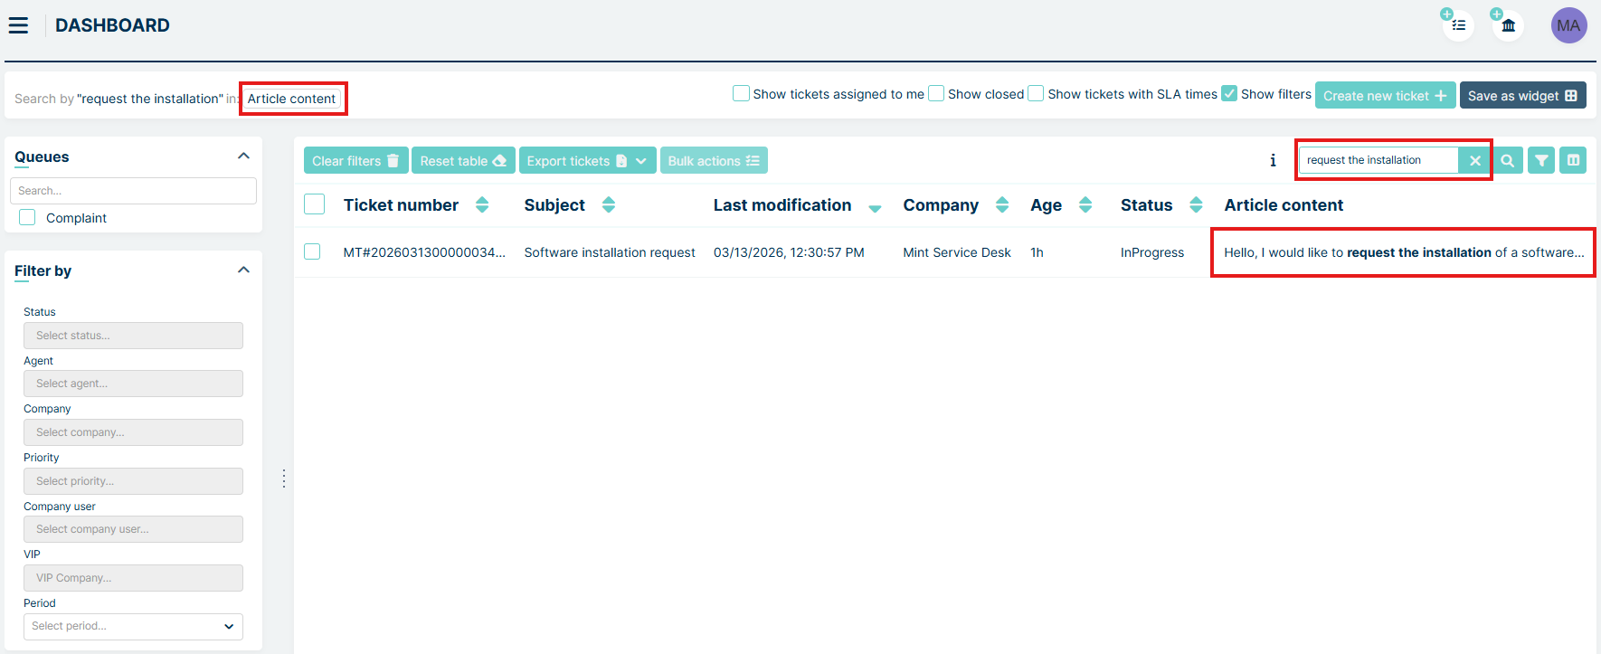The image size is (1601, 654).
Task: Click the magnifier search button
Action: pos(1508,161)
